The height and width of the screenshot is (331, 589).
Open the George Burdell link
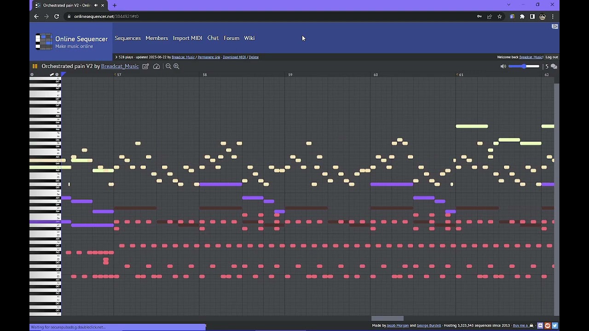429,325
